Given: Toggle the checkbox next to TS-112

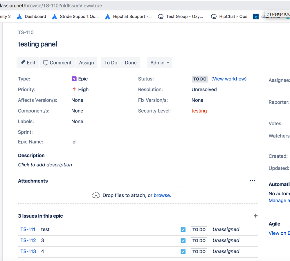Looking at the screenshot, I should pyautogui.click(x=183, y=240).
